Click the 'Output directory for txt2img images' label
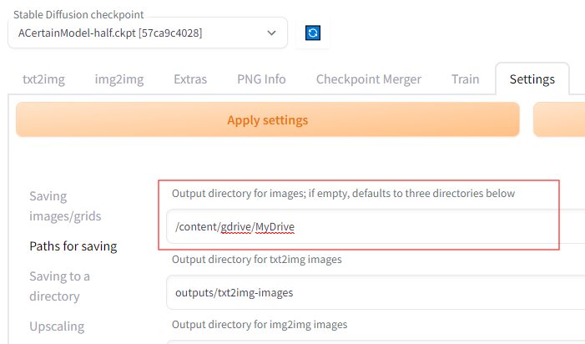 (x=257, y=260)
